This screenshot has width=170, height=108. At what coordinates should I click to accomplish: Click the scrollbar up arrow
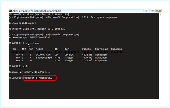[160, 14]
